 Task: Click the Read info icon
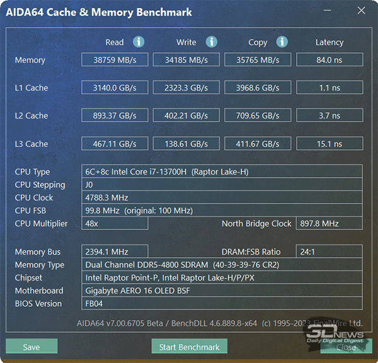pos(139,42)
